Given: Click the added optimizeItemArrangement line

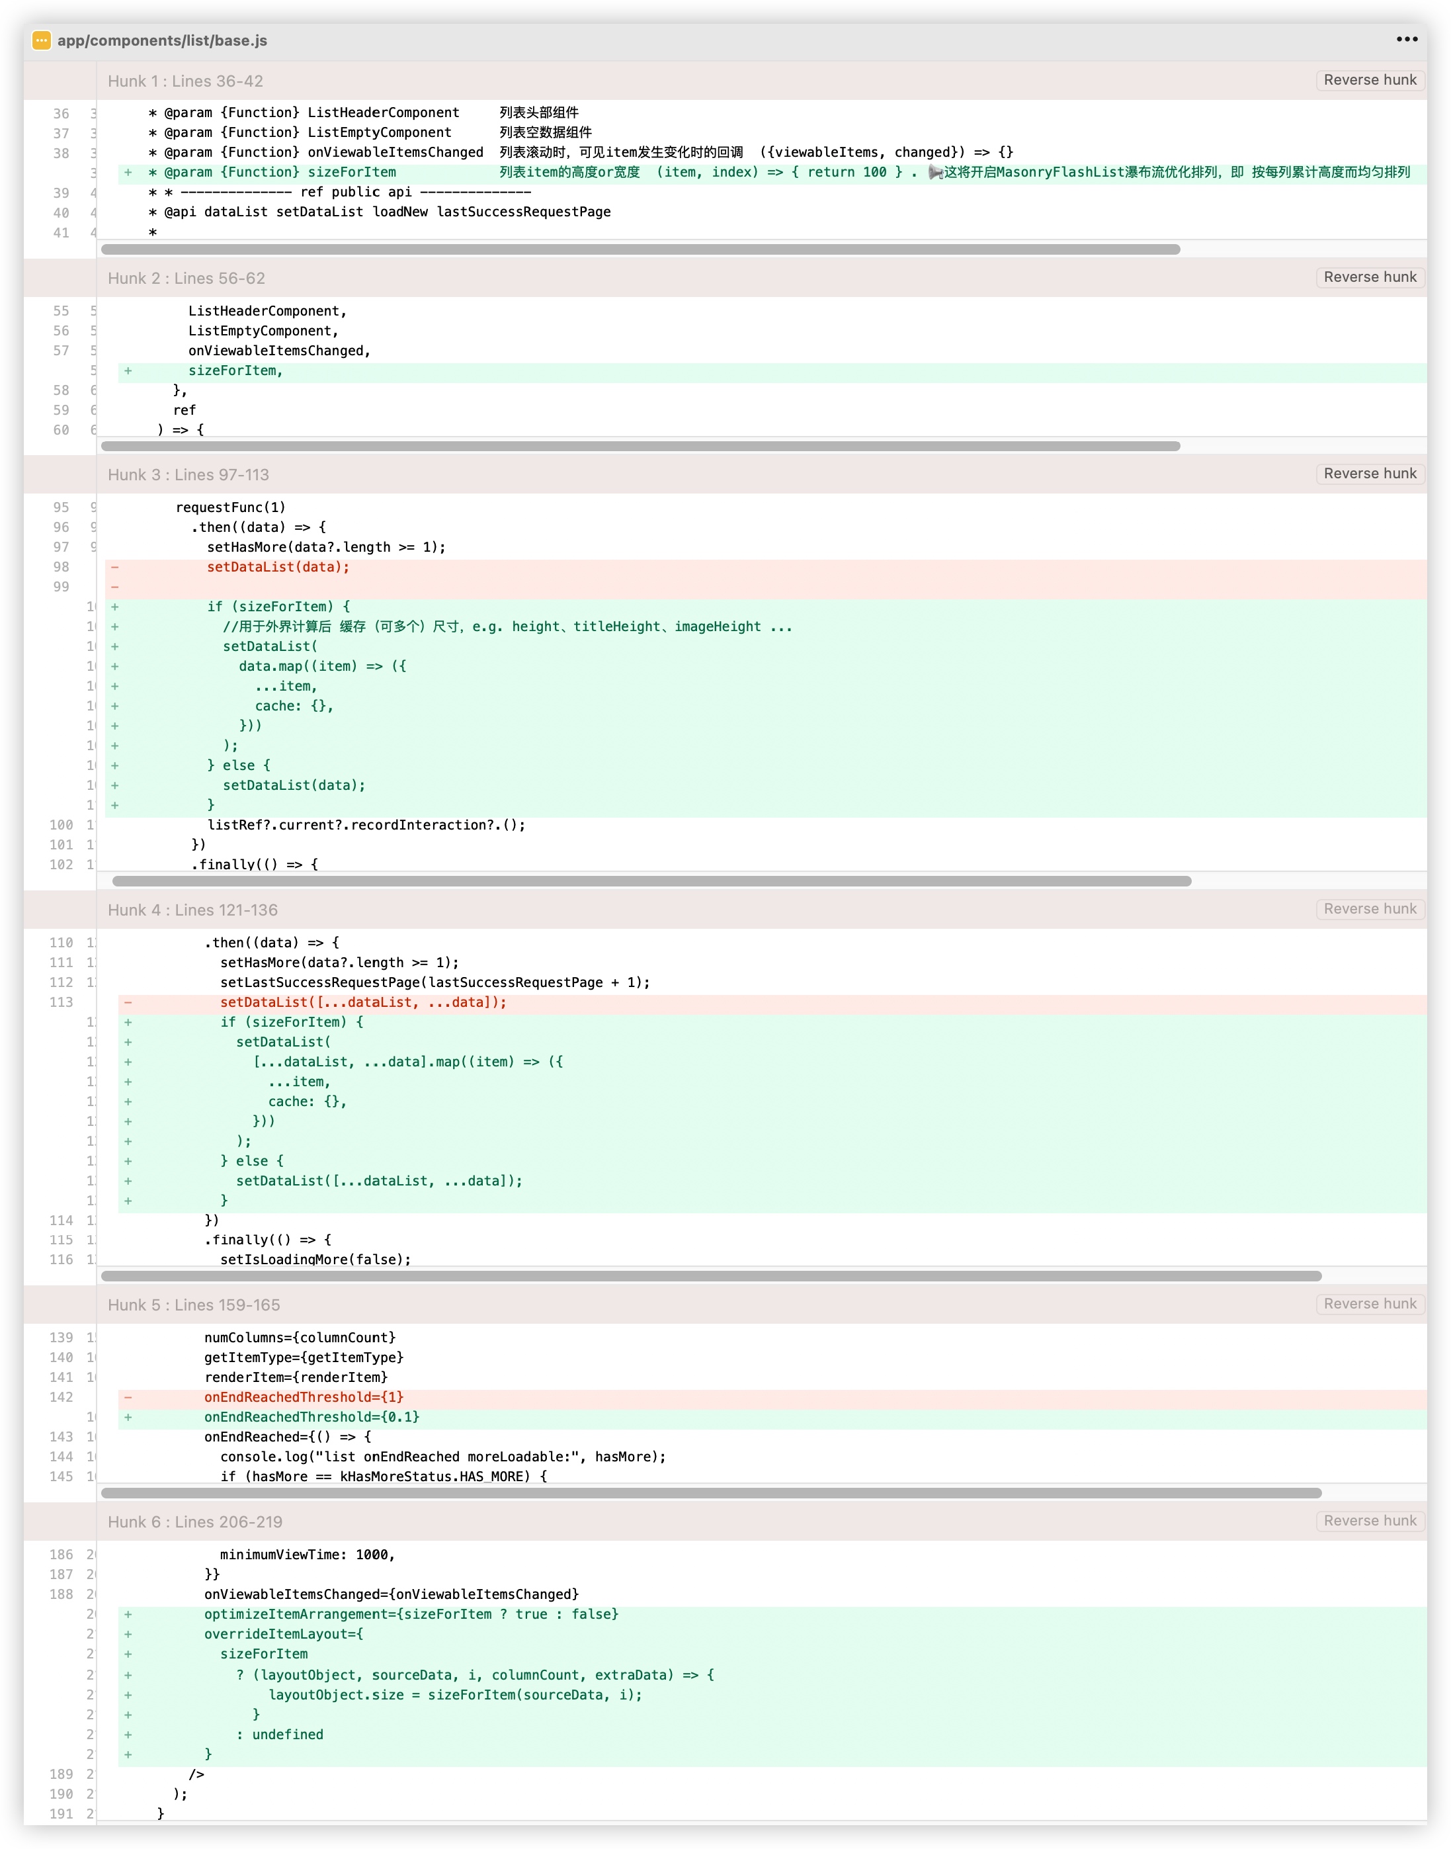Looking at the screenshot, I should tap(410, 1613).
